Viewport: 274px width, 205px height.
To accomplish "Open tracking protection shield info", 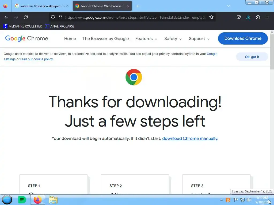I will (x=53, y=17).
